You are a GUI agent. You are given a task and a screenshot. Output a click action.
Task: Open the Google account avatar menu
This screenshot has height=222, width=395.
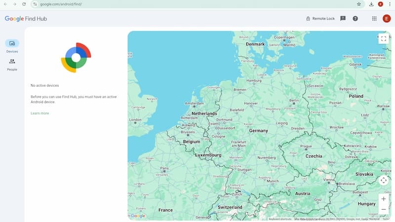pyautogui.click(x=387, y=19)
